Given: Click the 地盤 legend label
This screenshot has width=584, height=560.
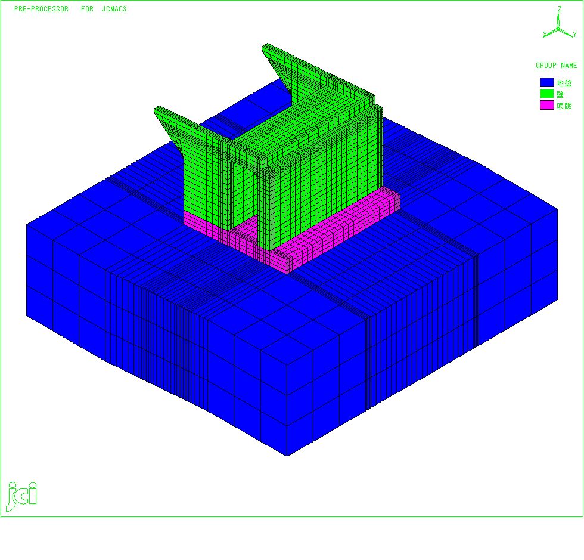Looking at the screenshot, I should (x=564, y=83).
